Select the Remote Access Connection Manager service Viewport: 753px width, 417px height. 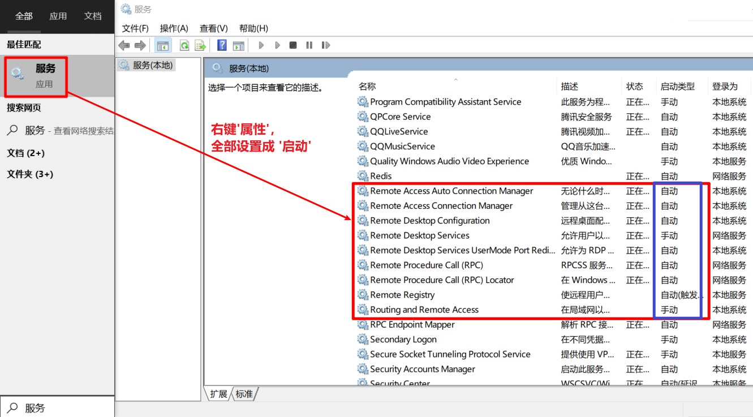pyautogui.click(x=441, y=206)
